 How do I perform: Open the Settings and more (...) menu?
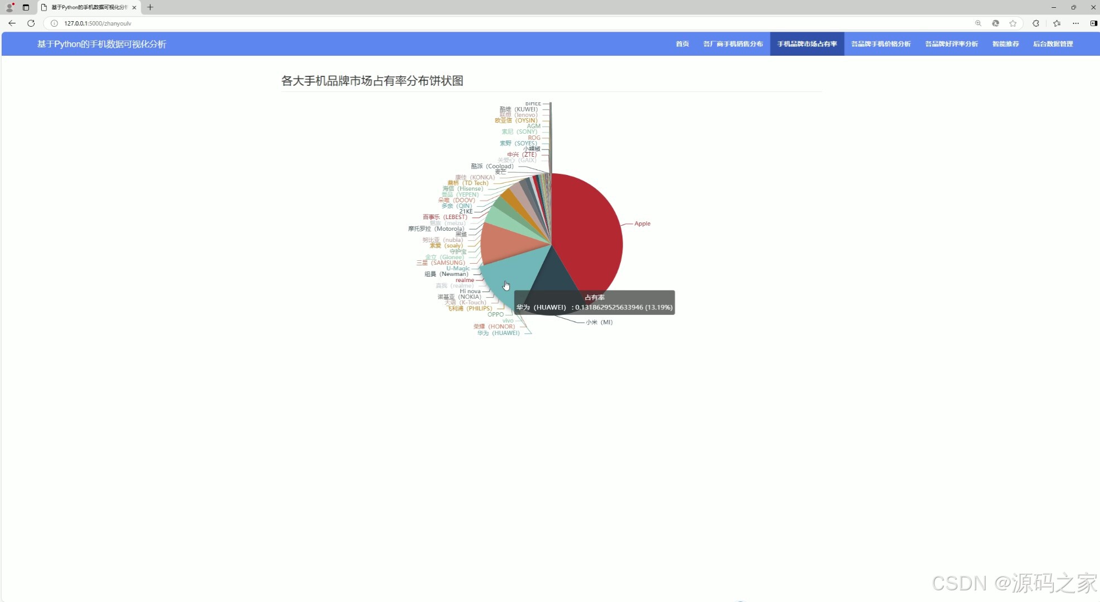1077,23
